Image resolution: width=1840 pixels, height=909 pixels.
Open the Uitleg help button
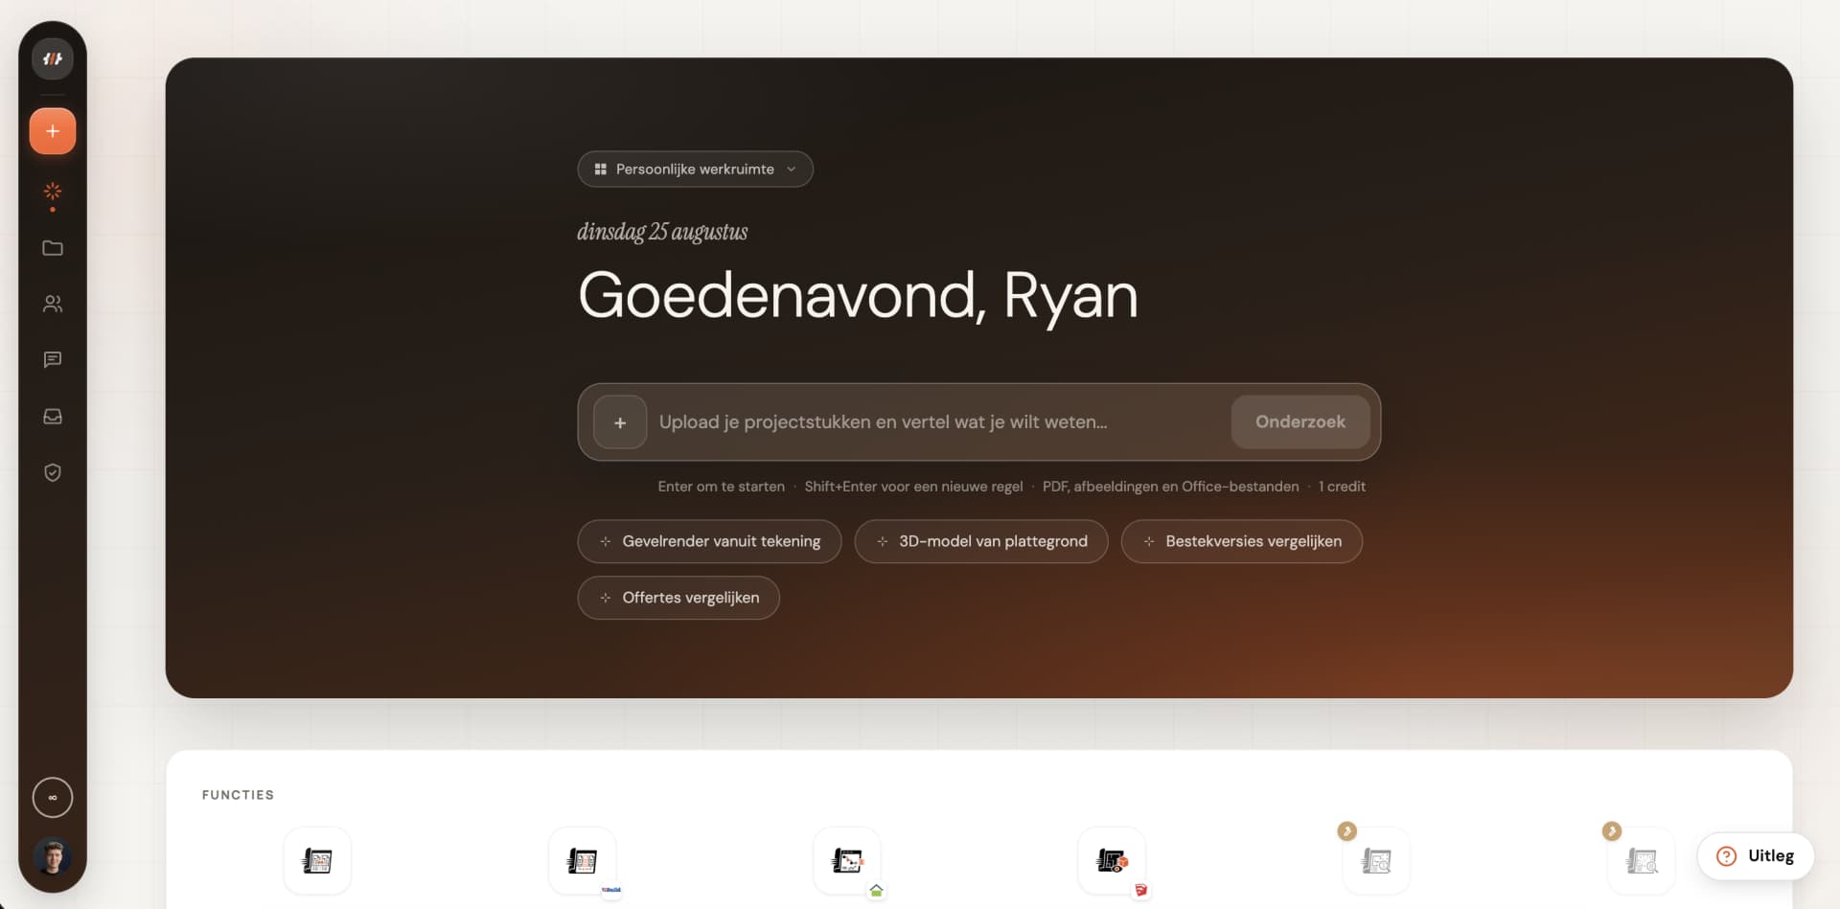tap(1756, 856)
